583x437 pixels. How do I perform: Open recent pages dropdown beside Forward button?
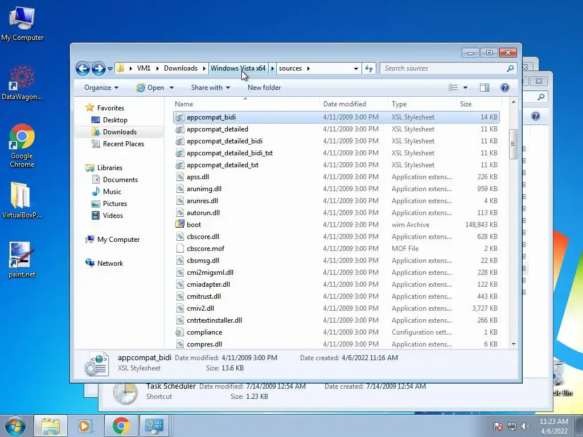pyautogui.click(x=110, y=69)
